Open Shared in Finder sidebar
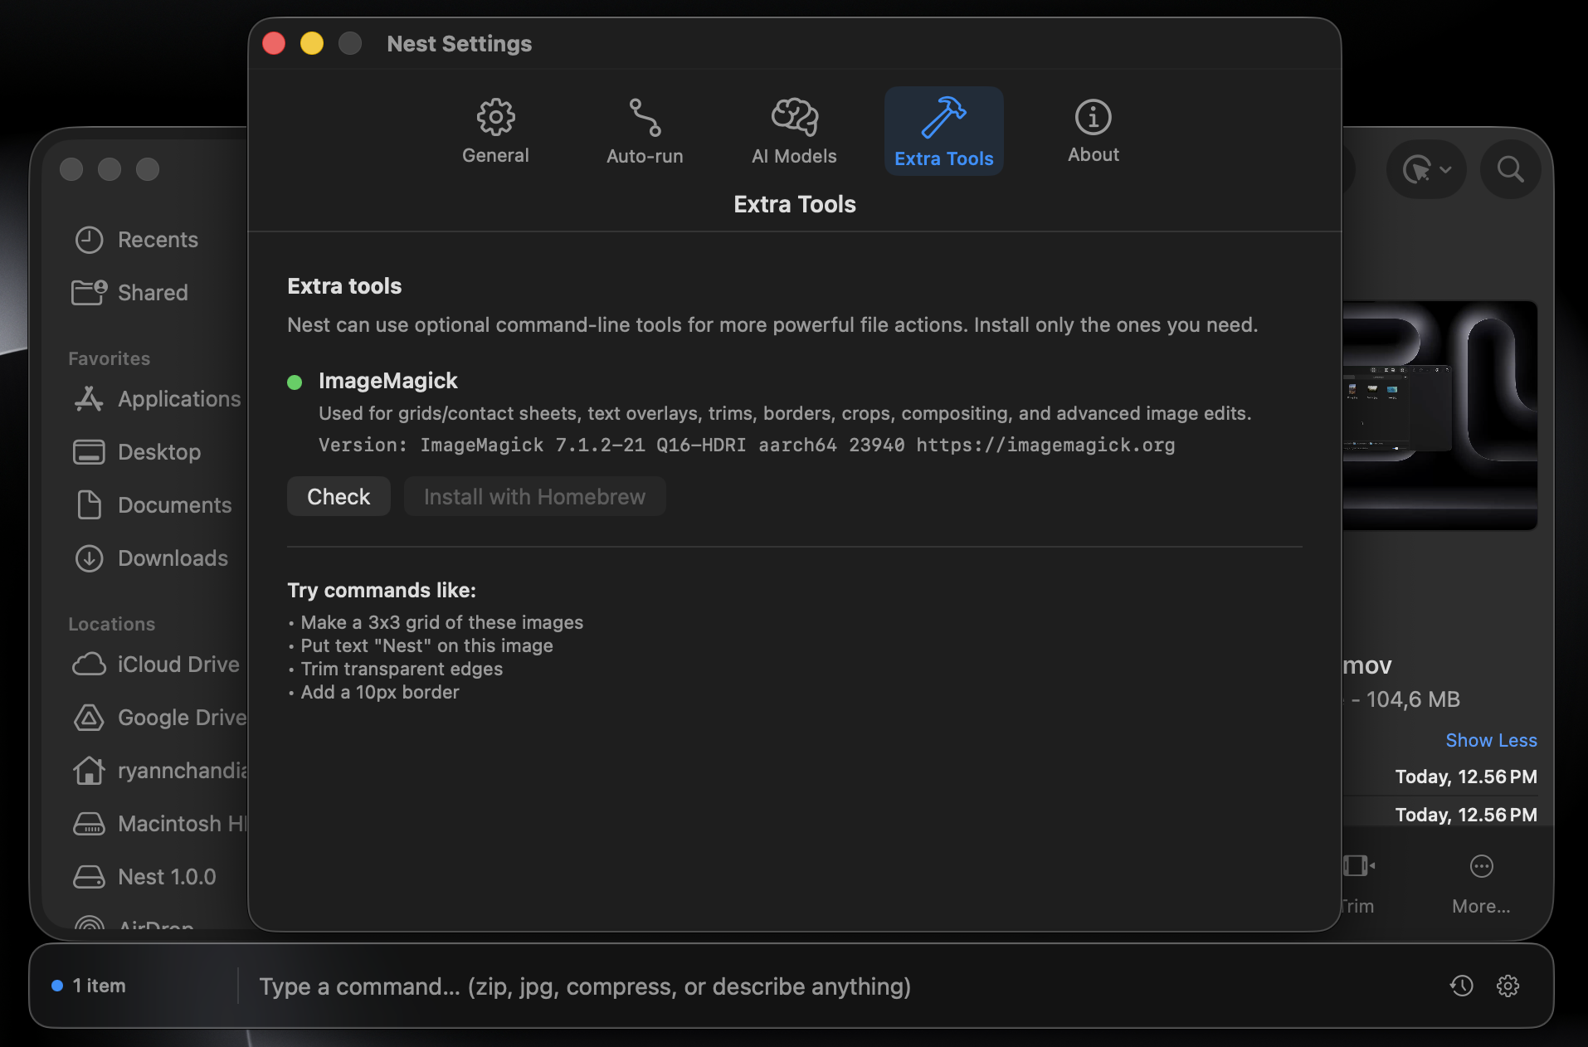The height and width of the screenshot is (1047, 1588). (153, 293)
